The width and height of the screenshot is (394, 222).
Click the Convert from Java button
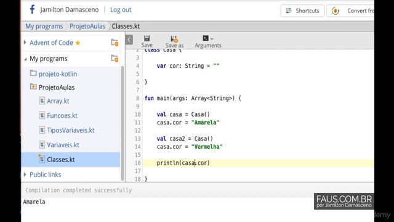350,11
